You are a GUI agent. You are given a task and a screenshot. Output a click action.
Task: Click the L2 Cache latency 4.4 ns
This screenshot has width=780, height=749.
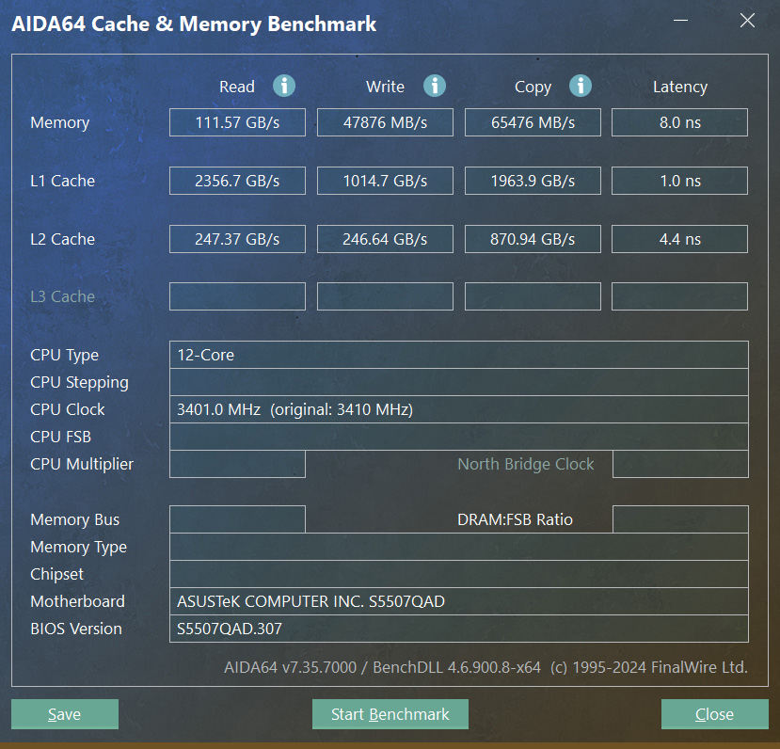click(679, 239)
